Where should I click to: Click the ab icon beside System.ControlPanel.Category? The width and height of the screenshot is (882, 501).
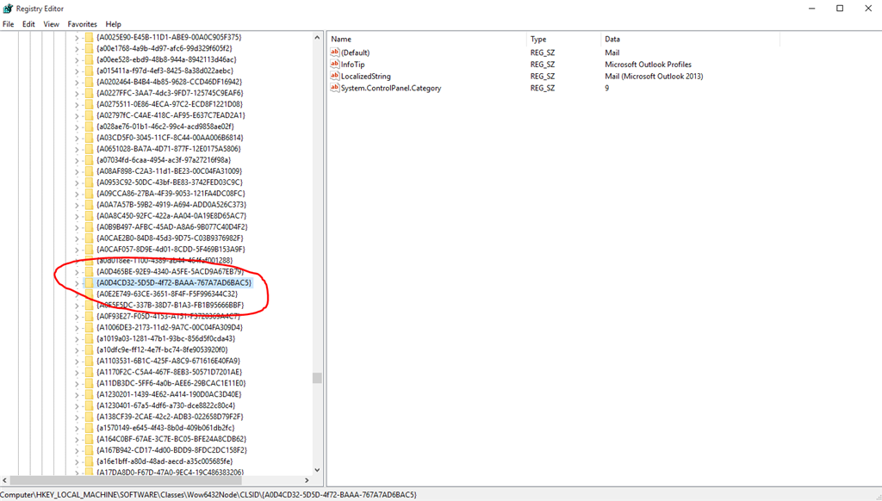(334, 88)
